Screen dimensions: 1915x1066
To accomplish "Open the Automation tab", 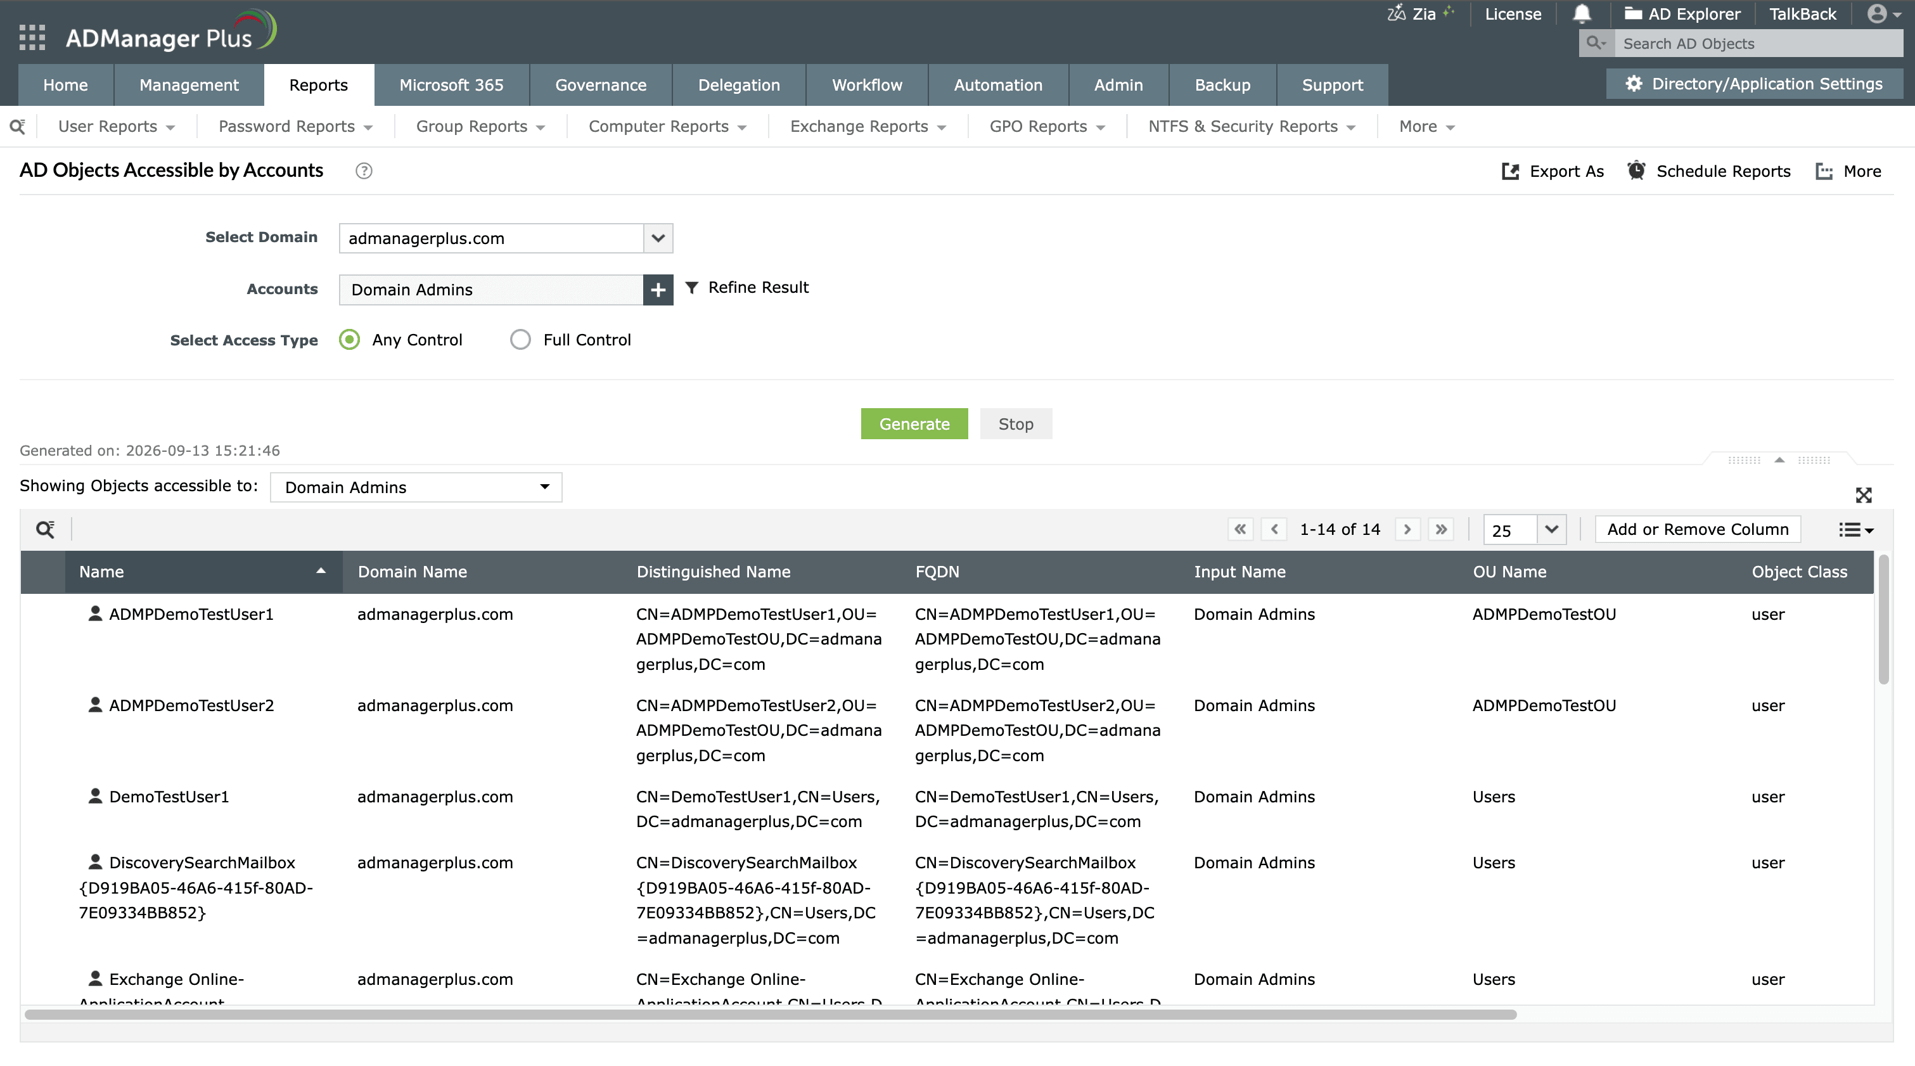I will click(x=997, y=85).
